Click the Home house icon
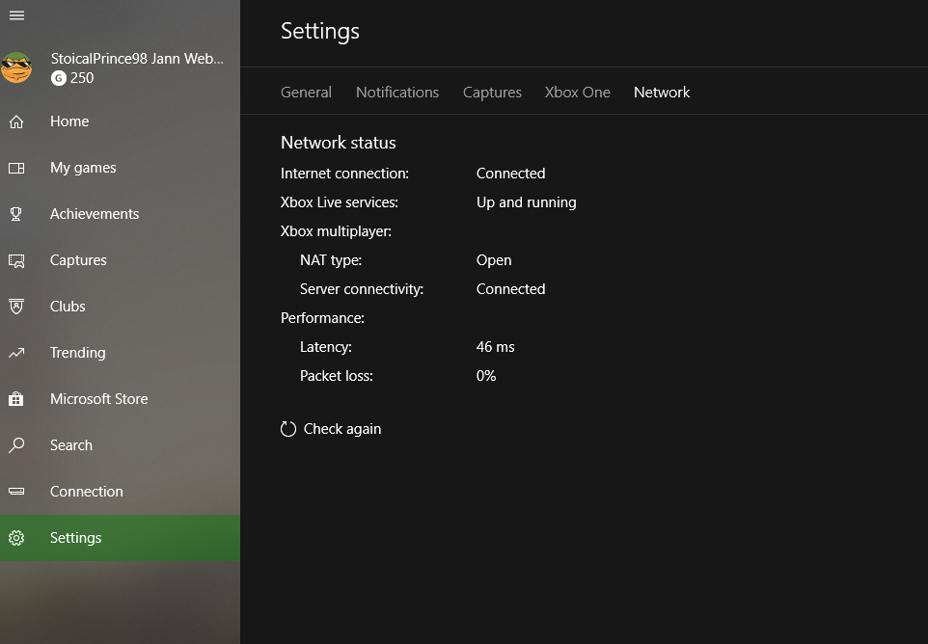This screenshot has height=644, width=928. point(16,121)
